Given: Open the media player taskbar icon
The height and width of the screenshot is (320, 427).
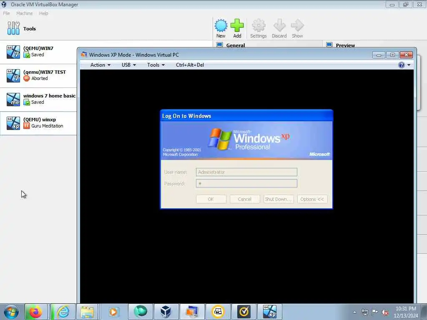Looking at the screenshot, I should pos(113,312).
